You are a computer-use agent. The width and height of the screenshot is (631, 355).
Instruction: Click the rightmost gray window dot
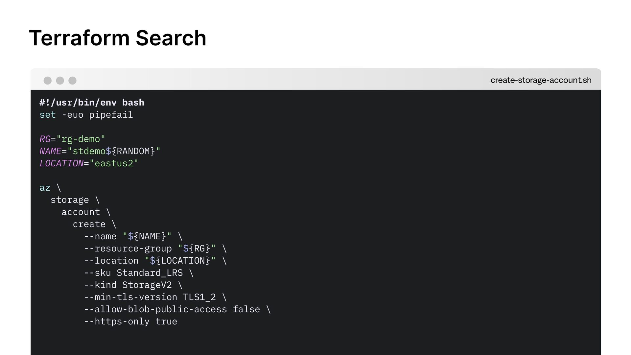click(x=72, y=81)
